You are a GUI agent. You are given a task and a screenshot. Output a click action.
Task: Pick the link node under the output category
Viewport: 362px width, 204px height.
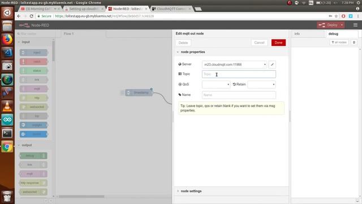(33, 165)
